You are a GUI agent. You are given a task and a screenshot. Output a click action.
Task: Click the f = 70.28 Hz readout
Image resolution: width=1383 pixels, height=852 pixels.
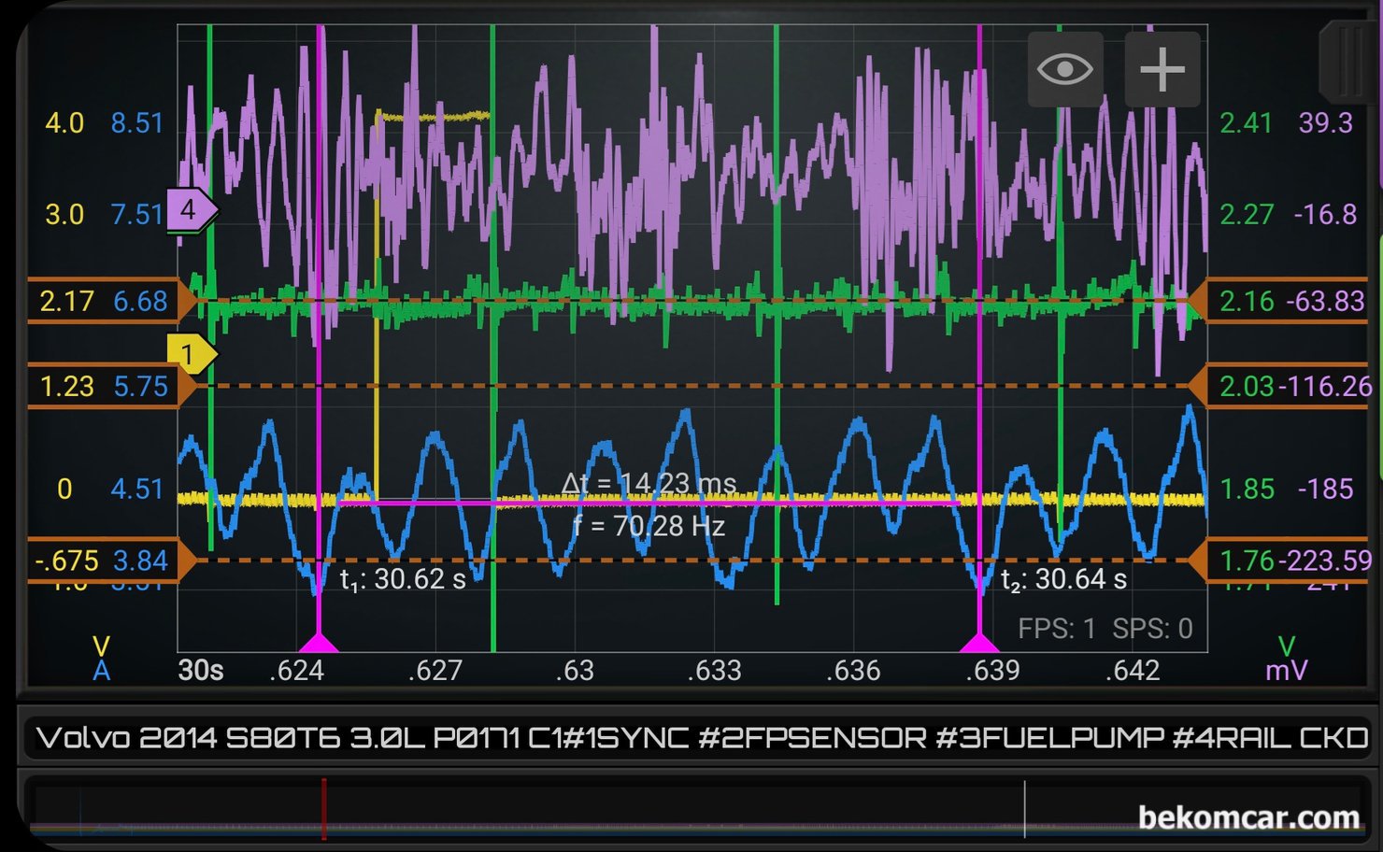click(649, 526)
